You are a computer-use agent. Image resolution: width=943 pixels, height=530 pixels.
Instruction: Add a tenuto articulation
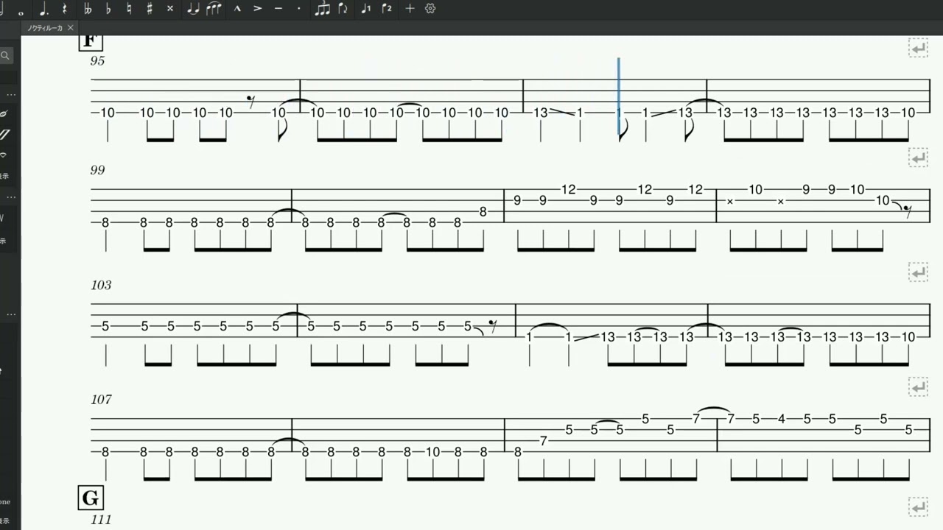278,9
